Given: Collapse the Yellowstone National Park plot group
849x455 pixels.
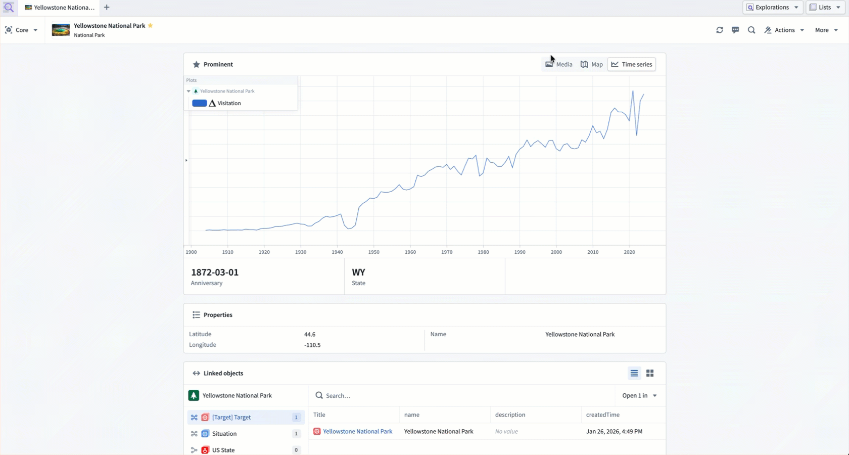Looking at the screenshot, I should coord(189,92).
